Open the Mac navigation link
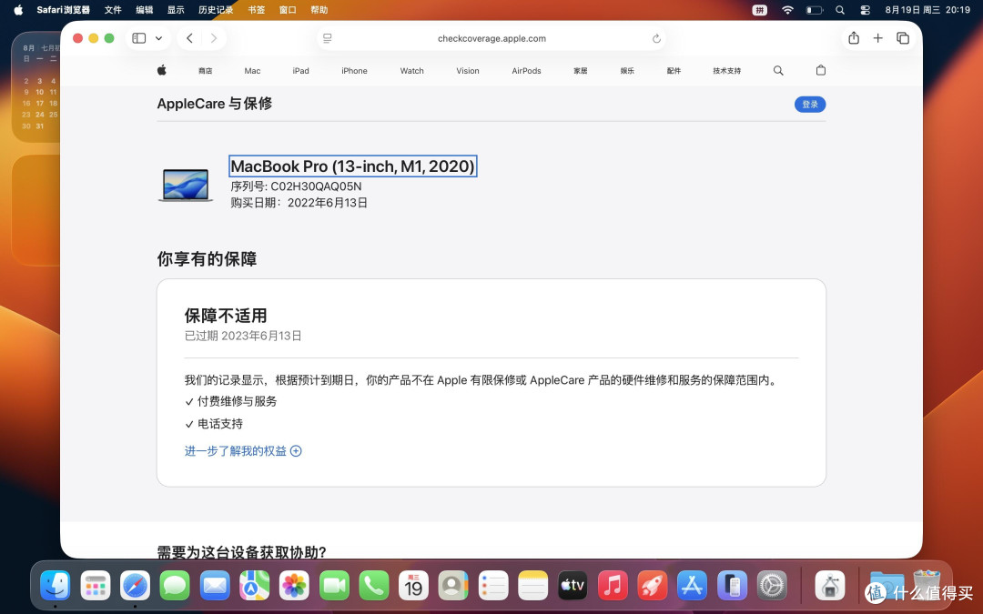The width and height of the screenshot is (983, 614). (x=252, y=71)
